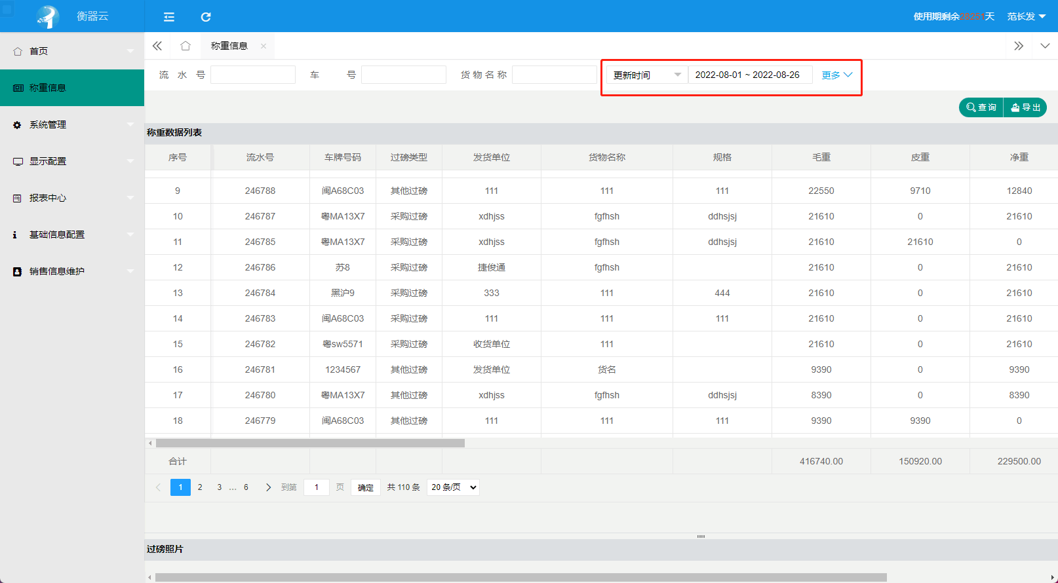Click the 系统管理 gear icon
Image resolution: width=1058 pixels, height=583 pixels.
click(17, 124)
